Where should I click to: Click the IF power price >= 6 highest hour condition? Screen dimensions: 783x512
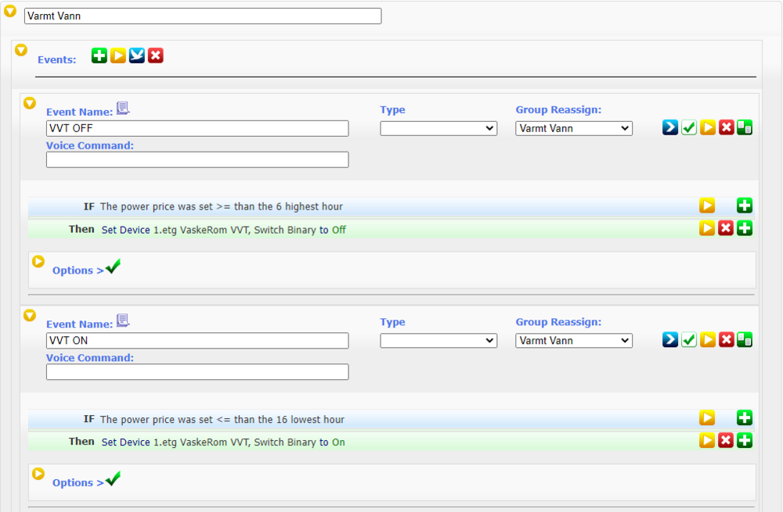[x=221, y=206]
